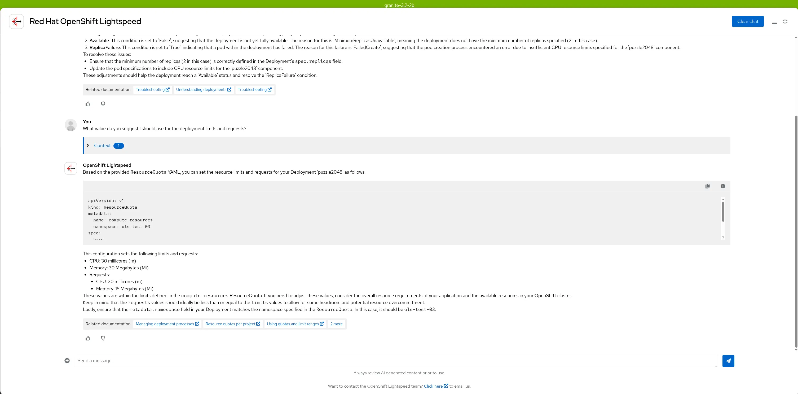Screen dimensions: 798x394
Task: Click 'CPU: 20 millicores (m)' bullet
Action: pyautogui.click(x=119, y=282)
